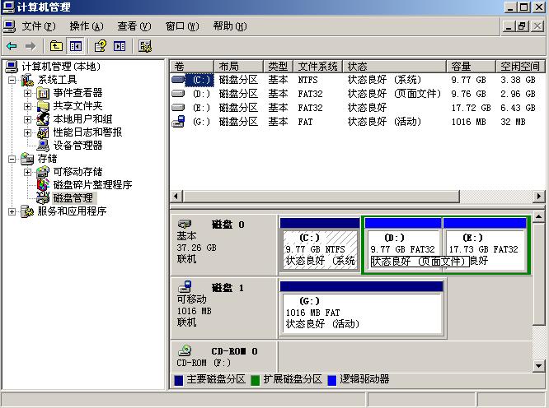This screenshot has width=549, height=408.
Task: Sort by the 文件系统 column header
Action: point(318,66)
